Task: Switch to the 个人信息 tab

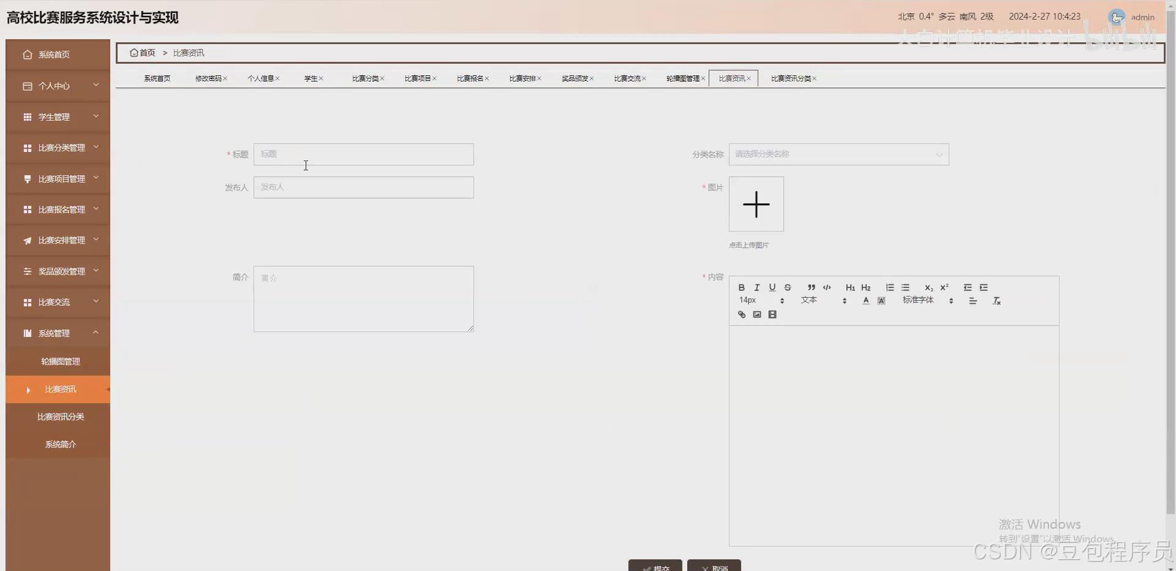Action: click(x=260, y=78)
